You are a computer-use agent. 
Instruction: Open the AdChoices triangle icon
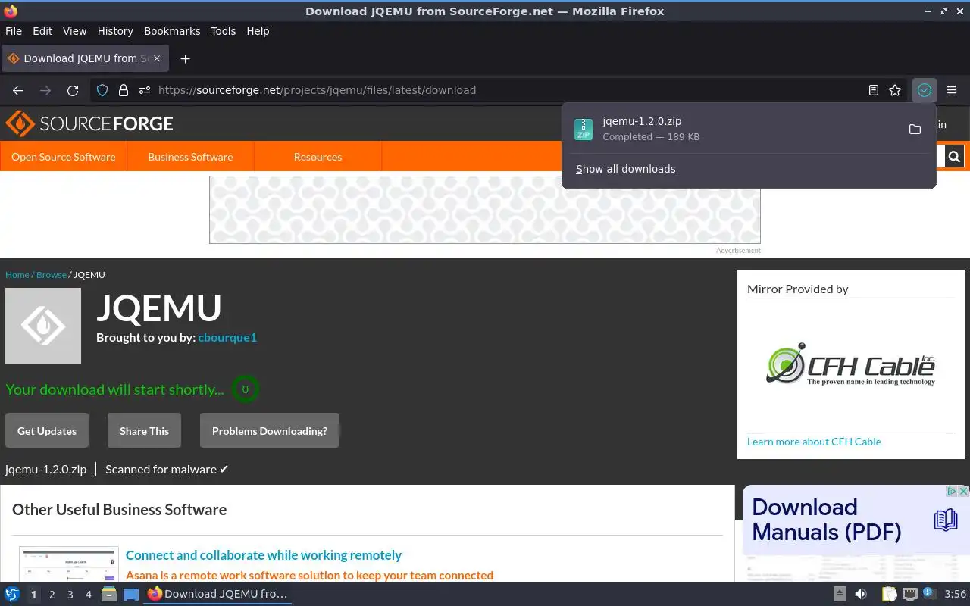[952, 491]
